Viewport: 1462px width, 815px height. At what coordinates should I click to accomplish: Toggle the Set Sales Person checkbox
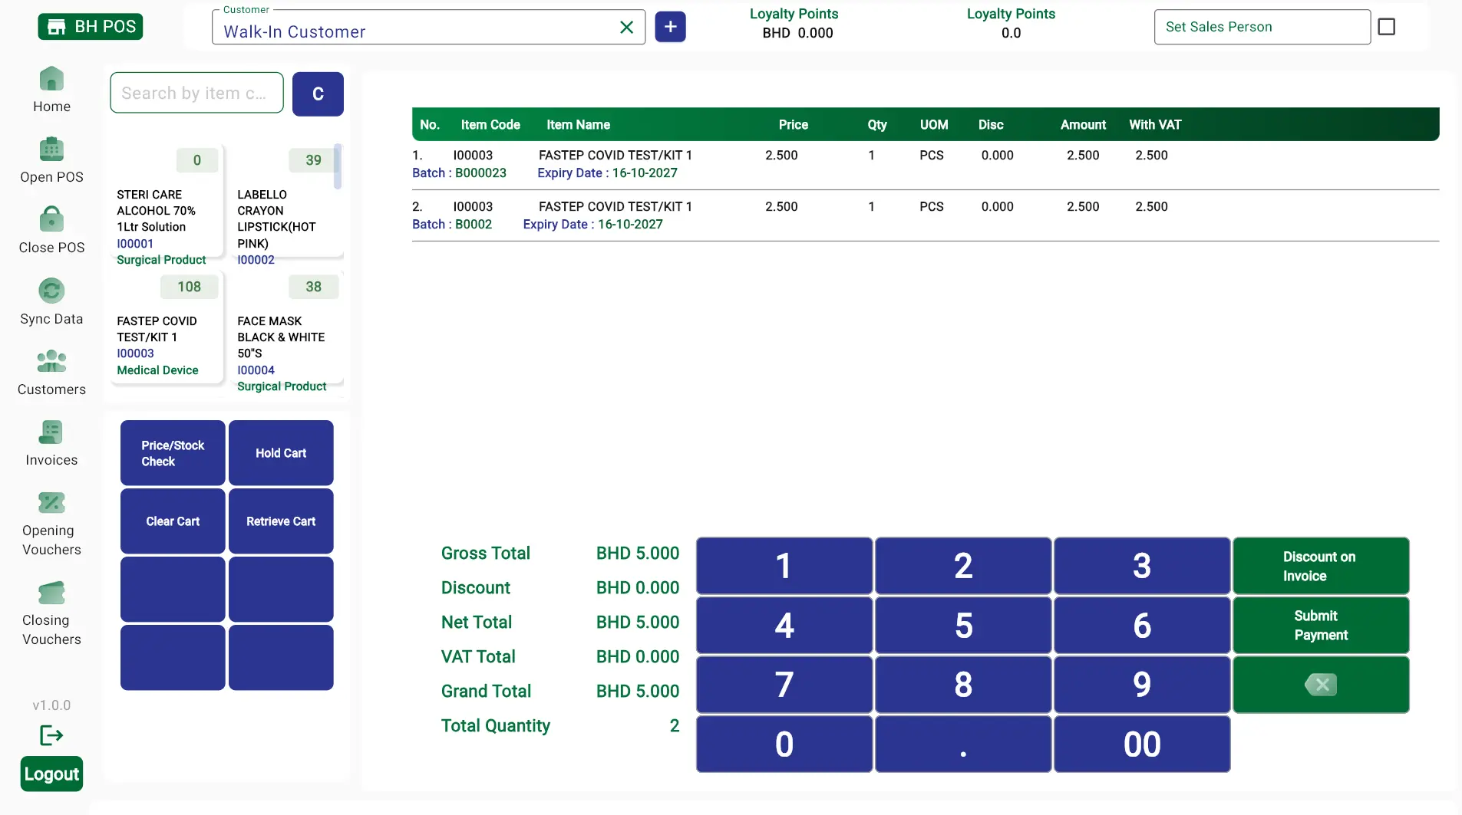(x=1387, y=27)
